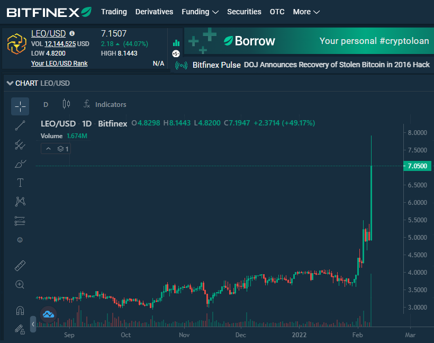The image size is (434, 343).
Task: Select the ruler measure tool
Action: coord(20,266)
